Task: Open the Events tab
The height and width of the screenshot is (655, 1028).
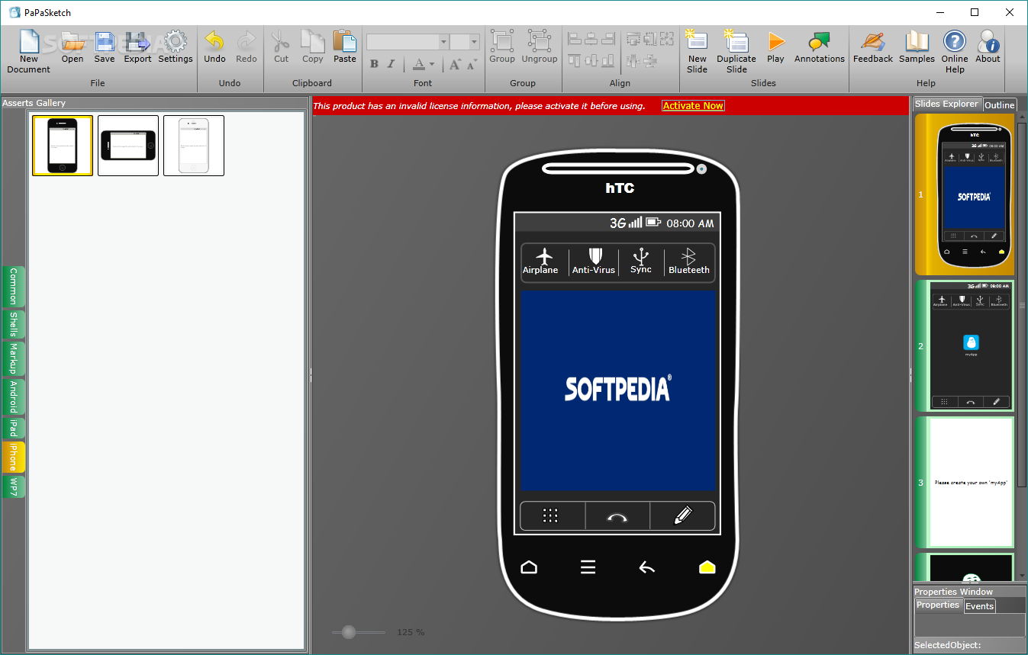Action: tap(979, 606)
